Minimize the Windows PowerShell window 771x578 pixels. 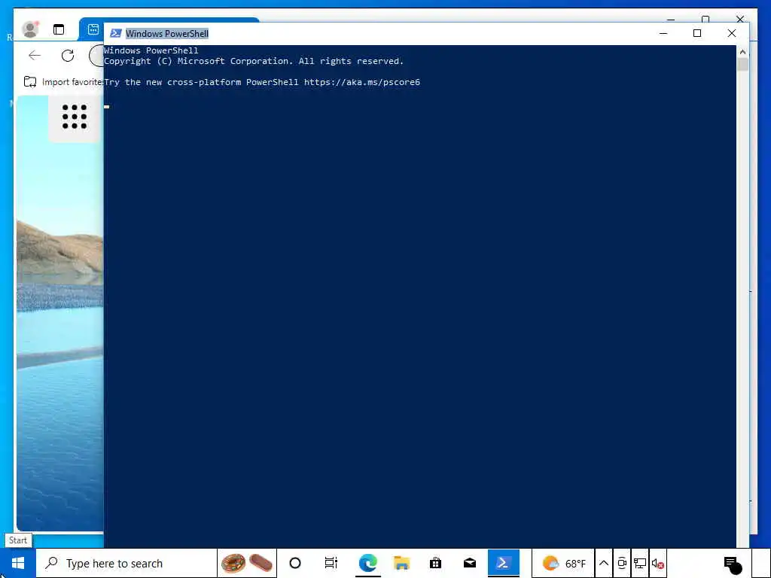point(663,33)
